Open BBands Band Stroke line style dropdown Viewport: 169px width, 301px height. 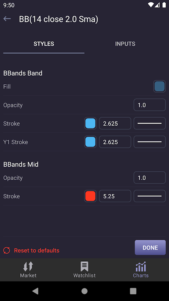coord(149,123)
